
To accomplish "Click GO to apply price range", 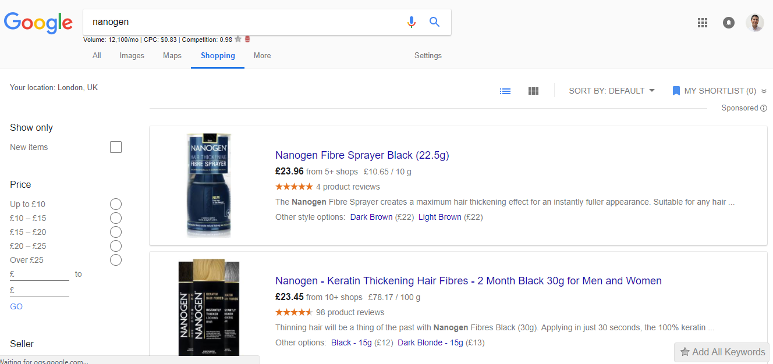I will click(x=16, y=306).
